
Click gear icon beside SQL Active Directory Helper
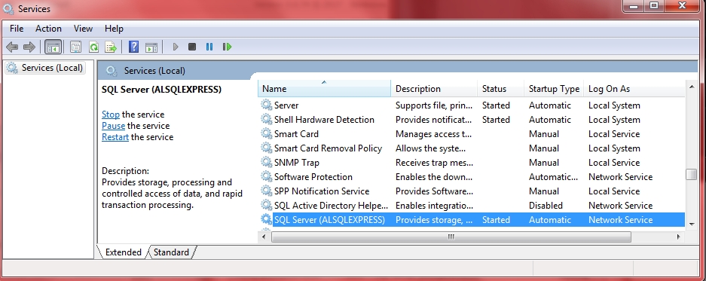tap(267, 206)
